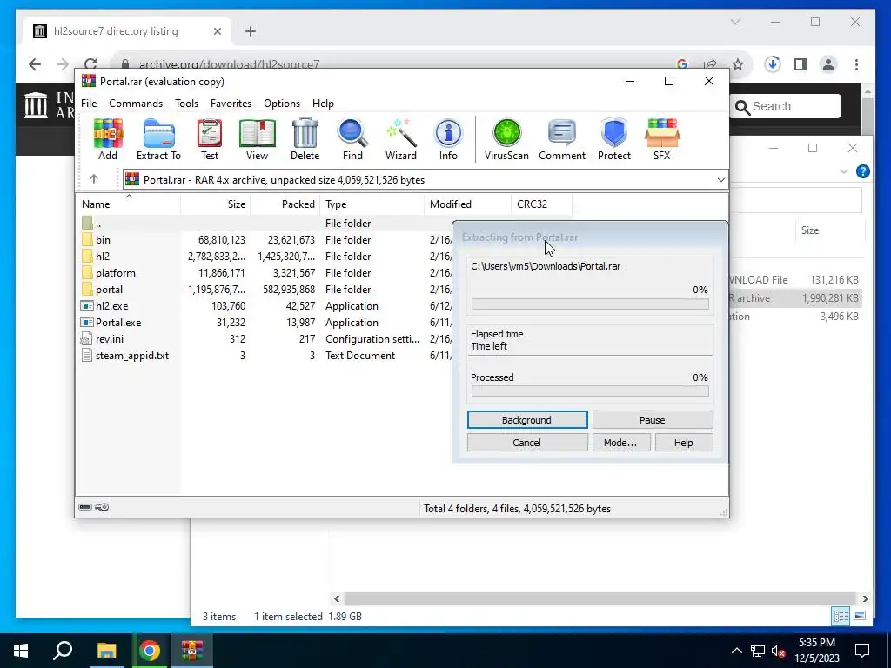The height and width of the screenshot is (668, 891).
Task: Click the SFX toolbar icon
Action: coord(662,139)
